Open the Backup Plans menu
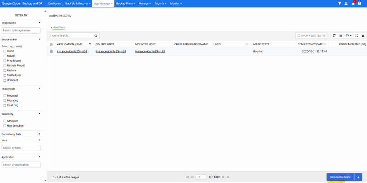 [125, 4]
